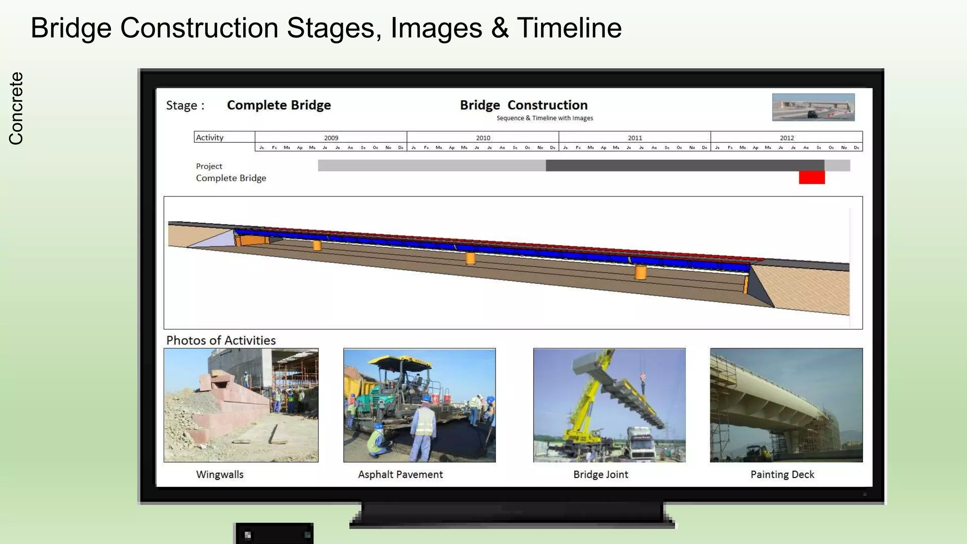
Task: Click the bridge thumbnail at top right
Action: (x=813, y=107)
